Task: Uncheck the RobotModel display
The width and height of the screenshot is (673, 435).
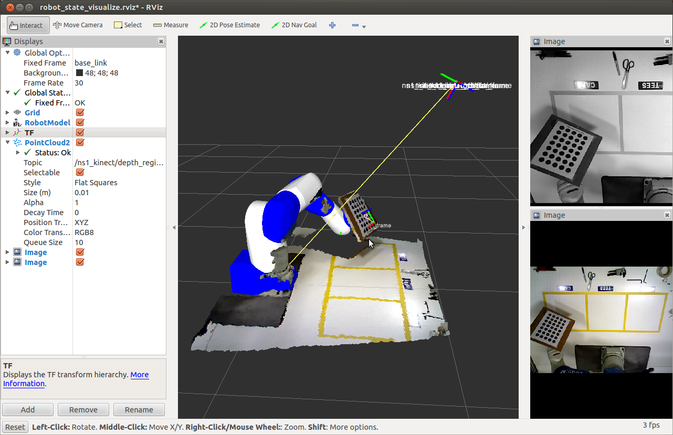Action: click(80, 123)
